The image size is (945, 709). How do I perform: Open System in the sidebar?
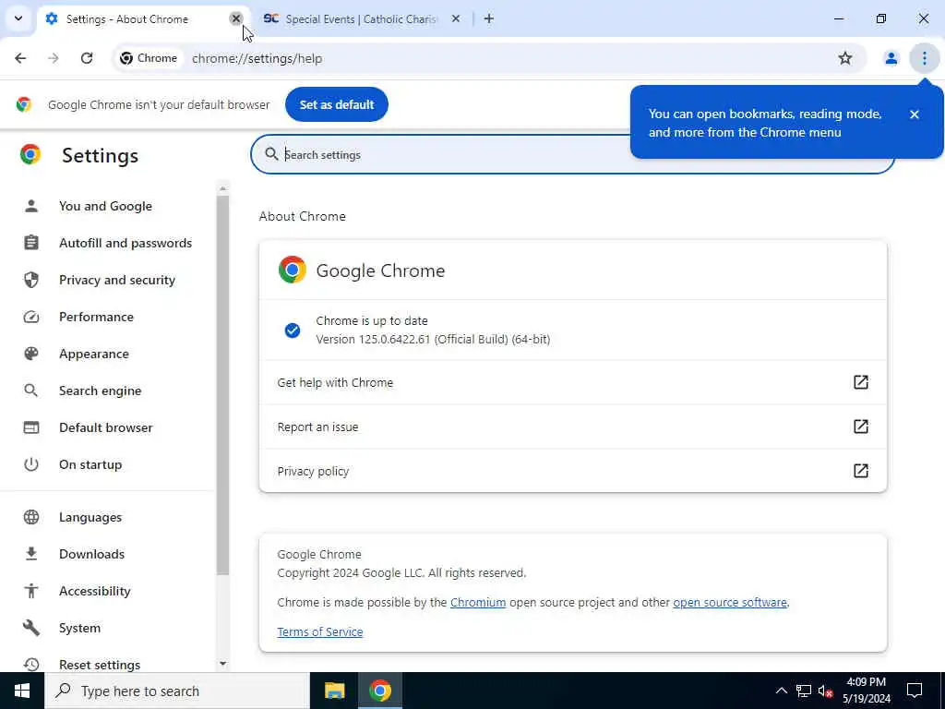[79, 628]
